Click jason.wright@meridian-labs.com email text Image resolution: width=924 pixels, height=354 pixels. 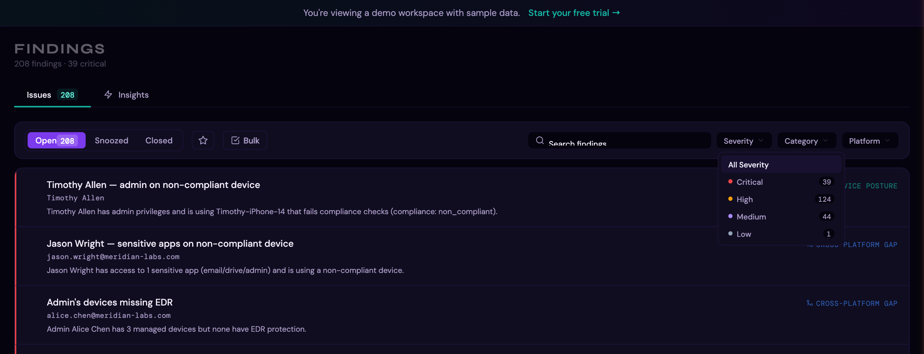pyautogui.click(x=113, y=257)
